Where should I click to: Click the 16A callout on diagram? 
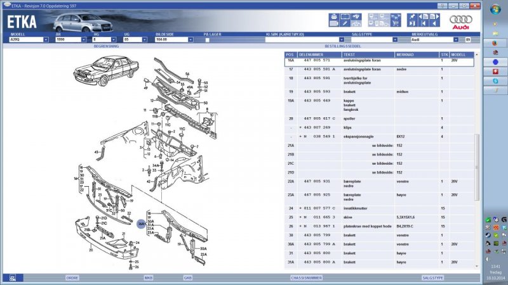click(x=141, y=224)
